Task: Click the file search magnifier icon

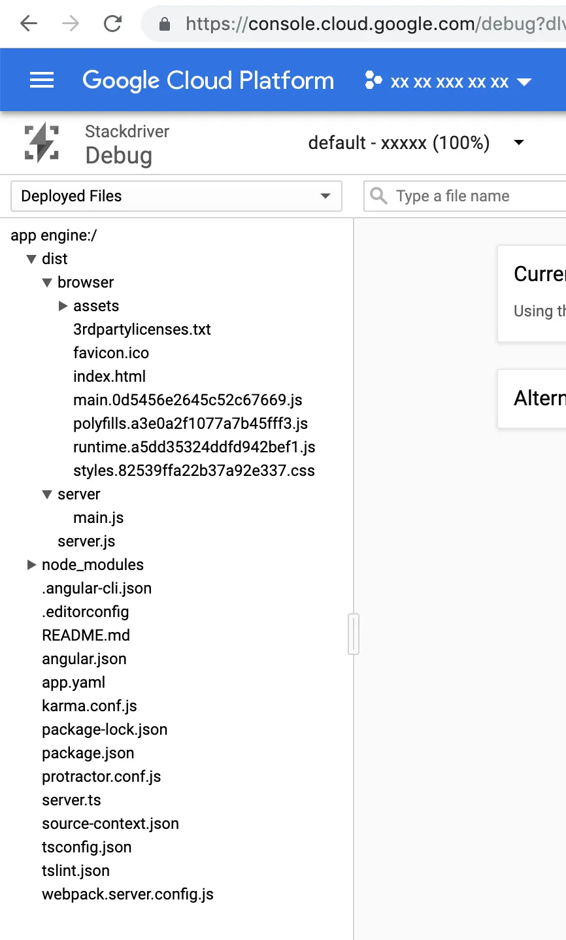Action: [x=378, y=196]
